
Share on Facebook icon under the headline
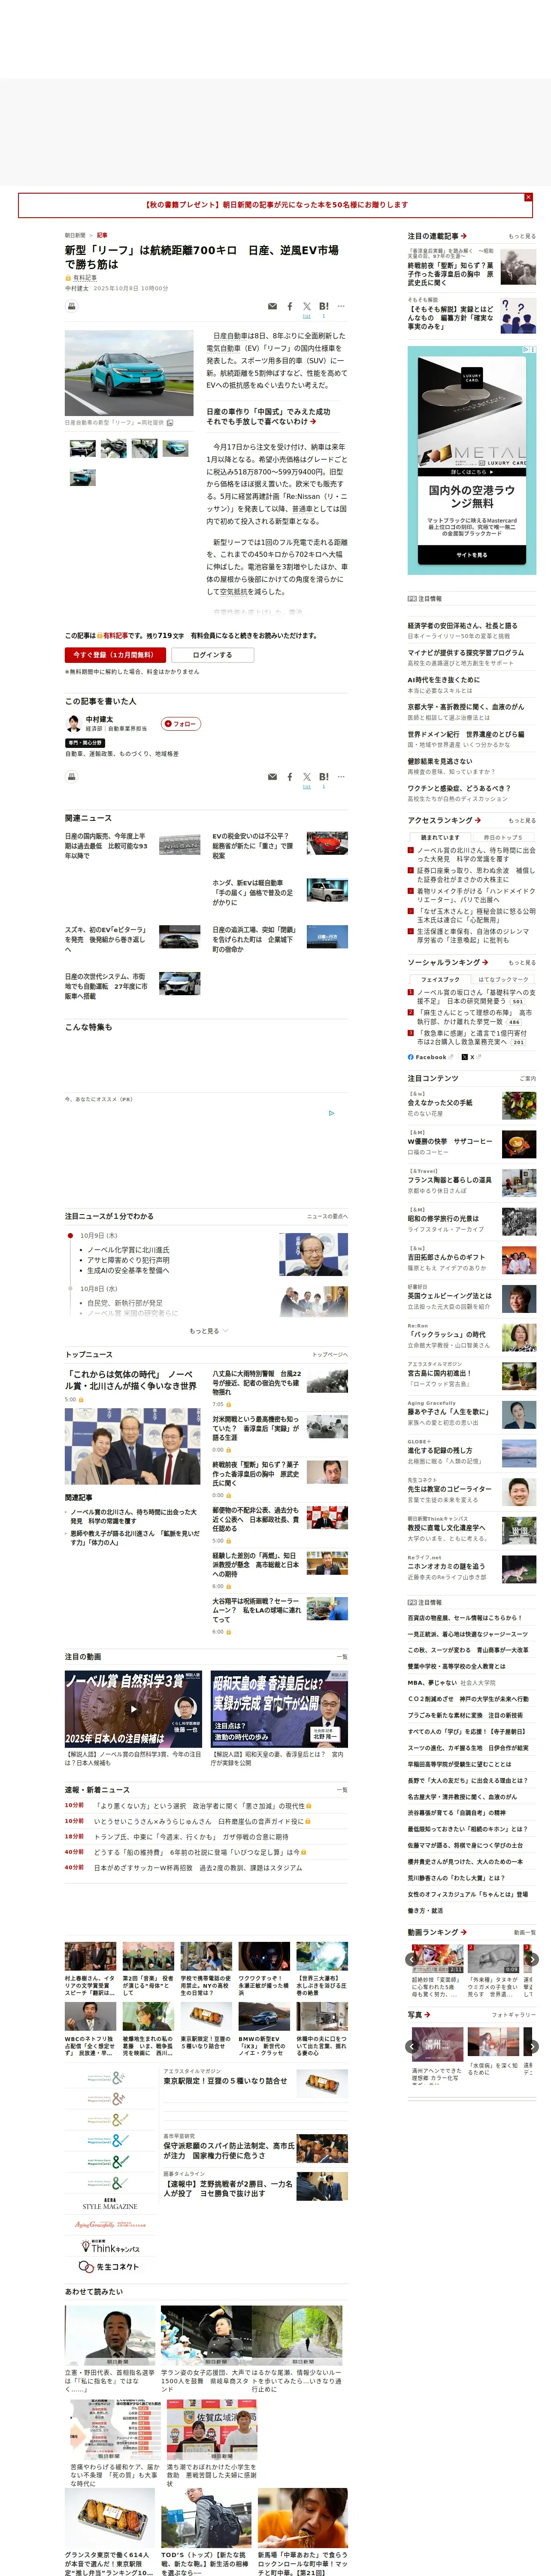[x=290, y=307]
